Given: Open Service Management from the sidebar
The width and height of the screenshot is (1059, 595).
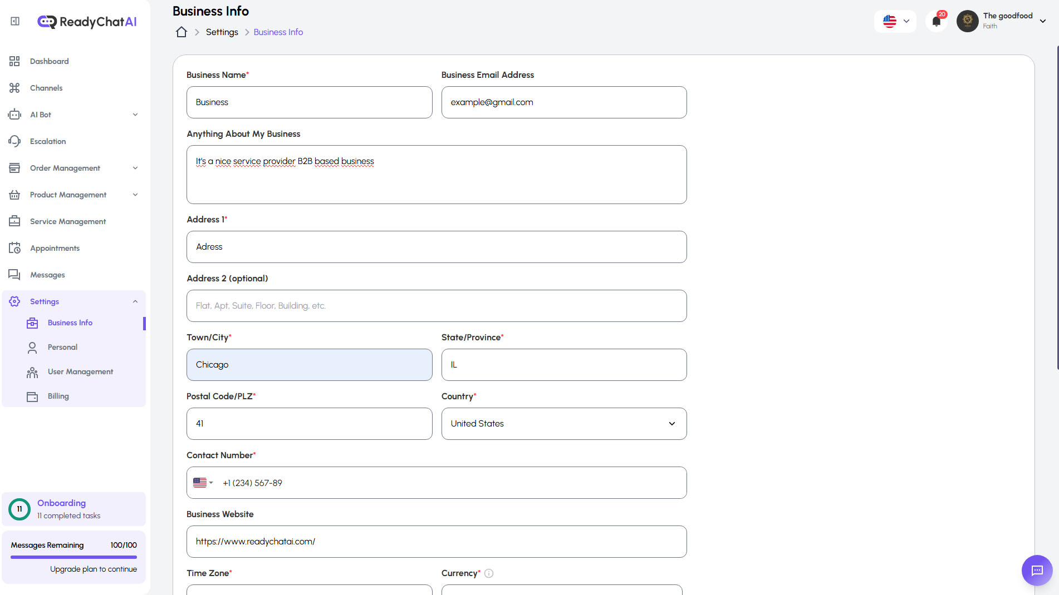Looking at the screenshot, I should (x=67, y=221).
